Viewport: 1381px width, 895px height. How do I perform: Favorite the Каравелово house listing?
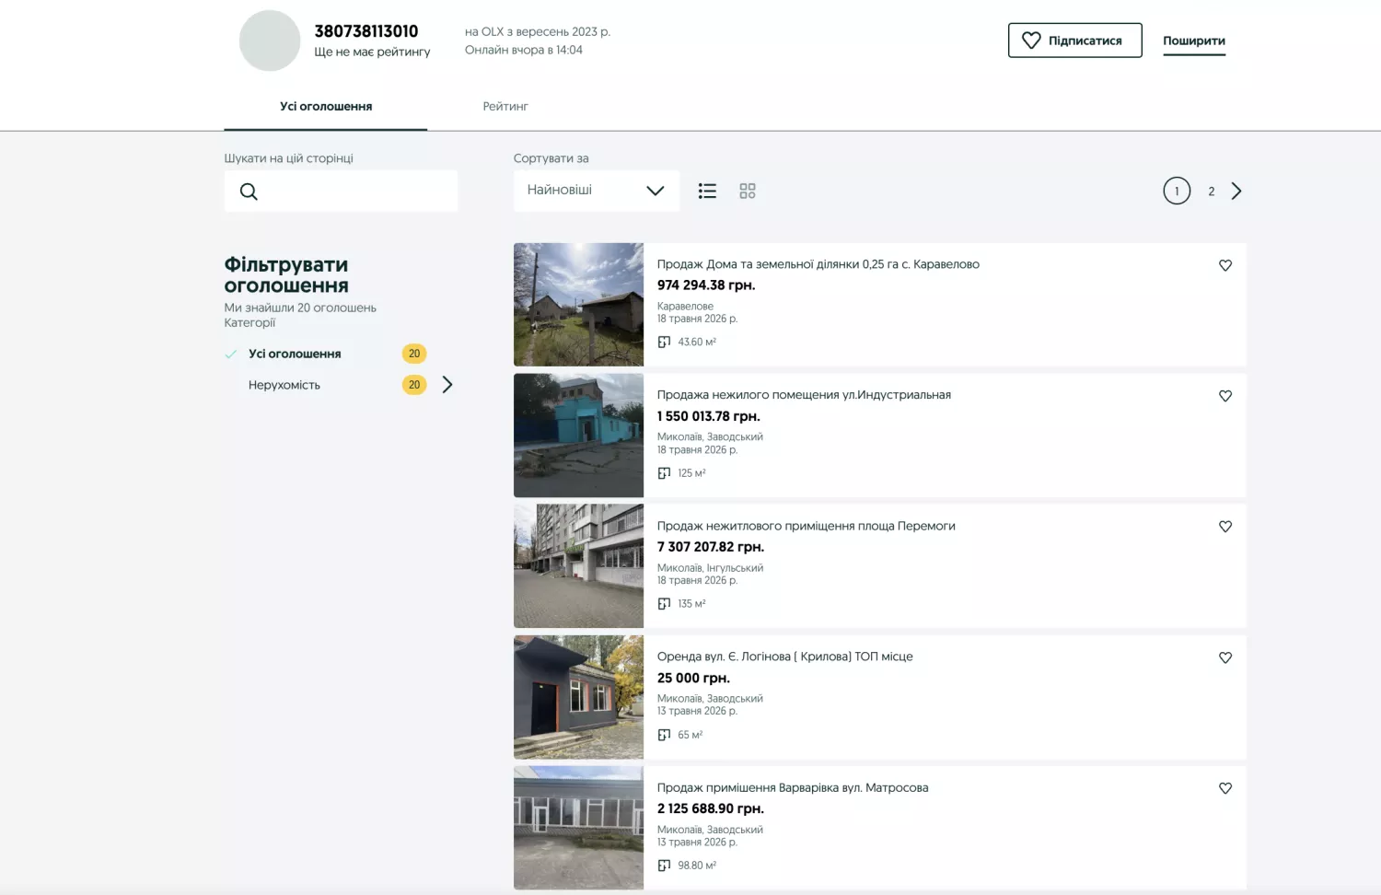pos(1225,265)
